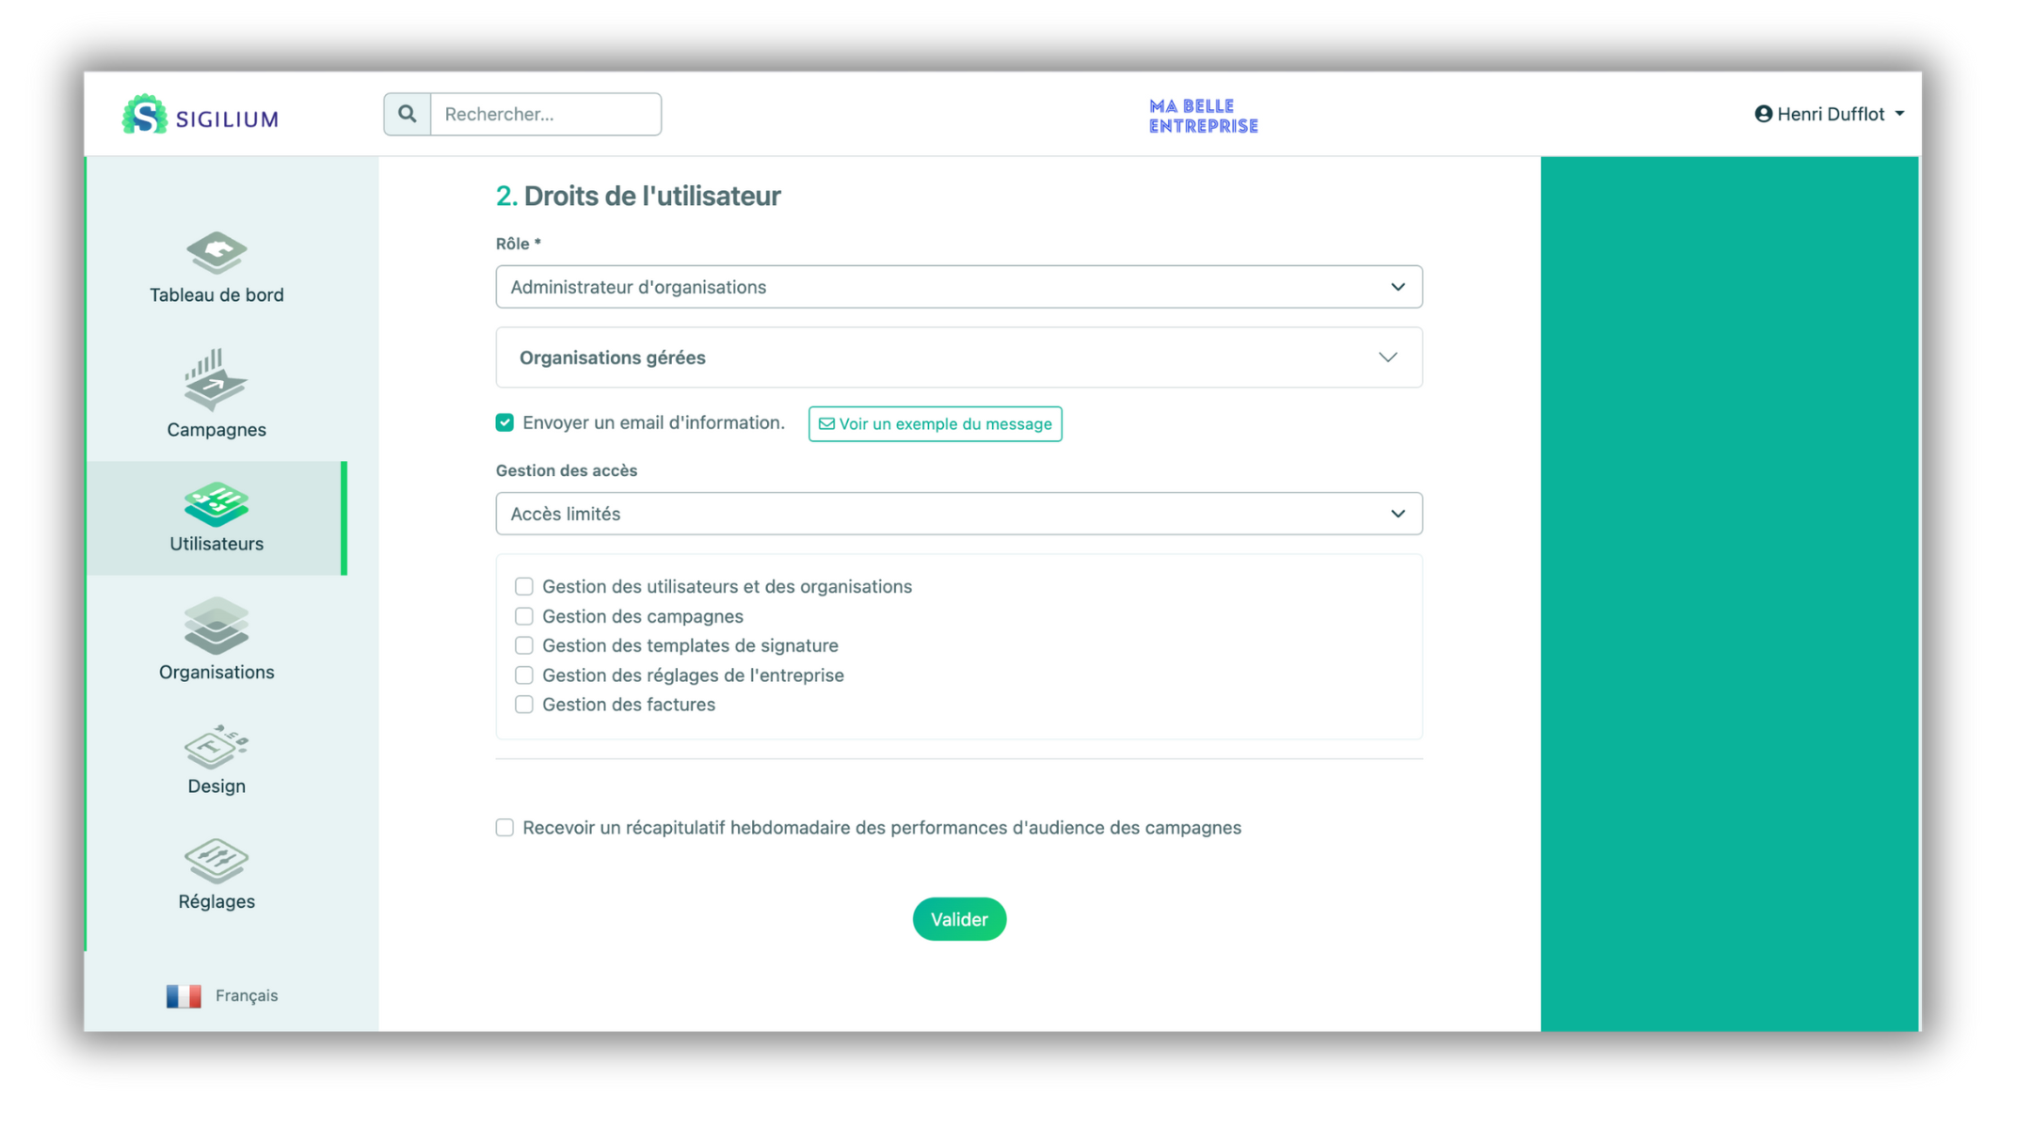2033x1143 pixels.
Task: Open the Campagnes sidebar icon
Action: point(216,381)
